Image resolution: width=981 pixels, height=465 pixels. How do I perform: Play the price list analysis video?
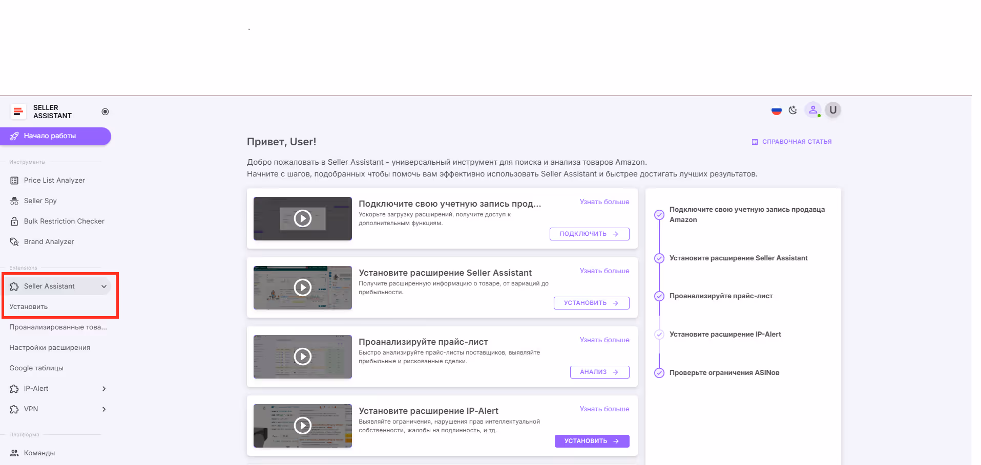coord(303,357)
